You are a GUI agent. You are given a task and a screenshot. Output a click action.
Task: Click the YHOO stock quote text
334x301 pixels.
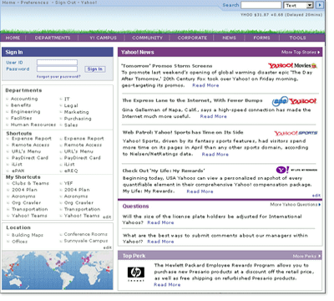coord(281,14)
